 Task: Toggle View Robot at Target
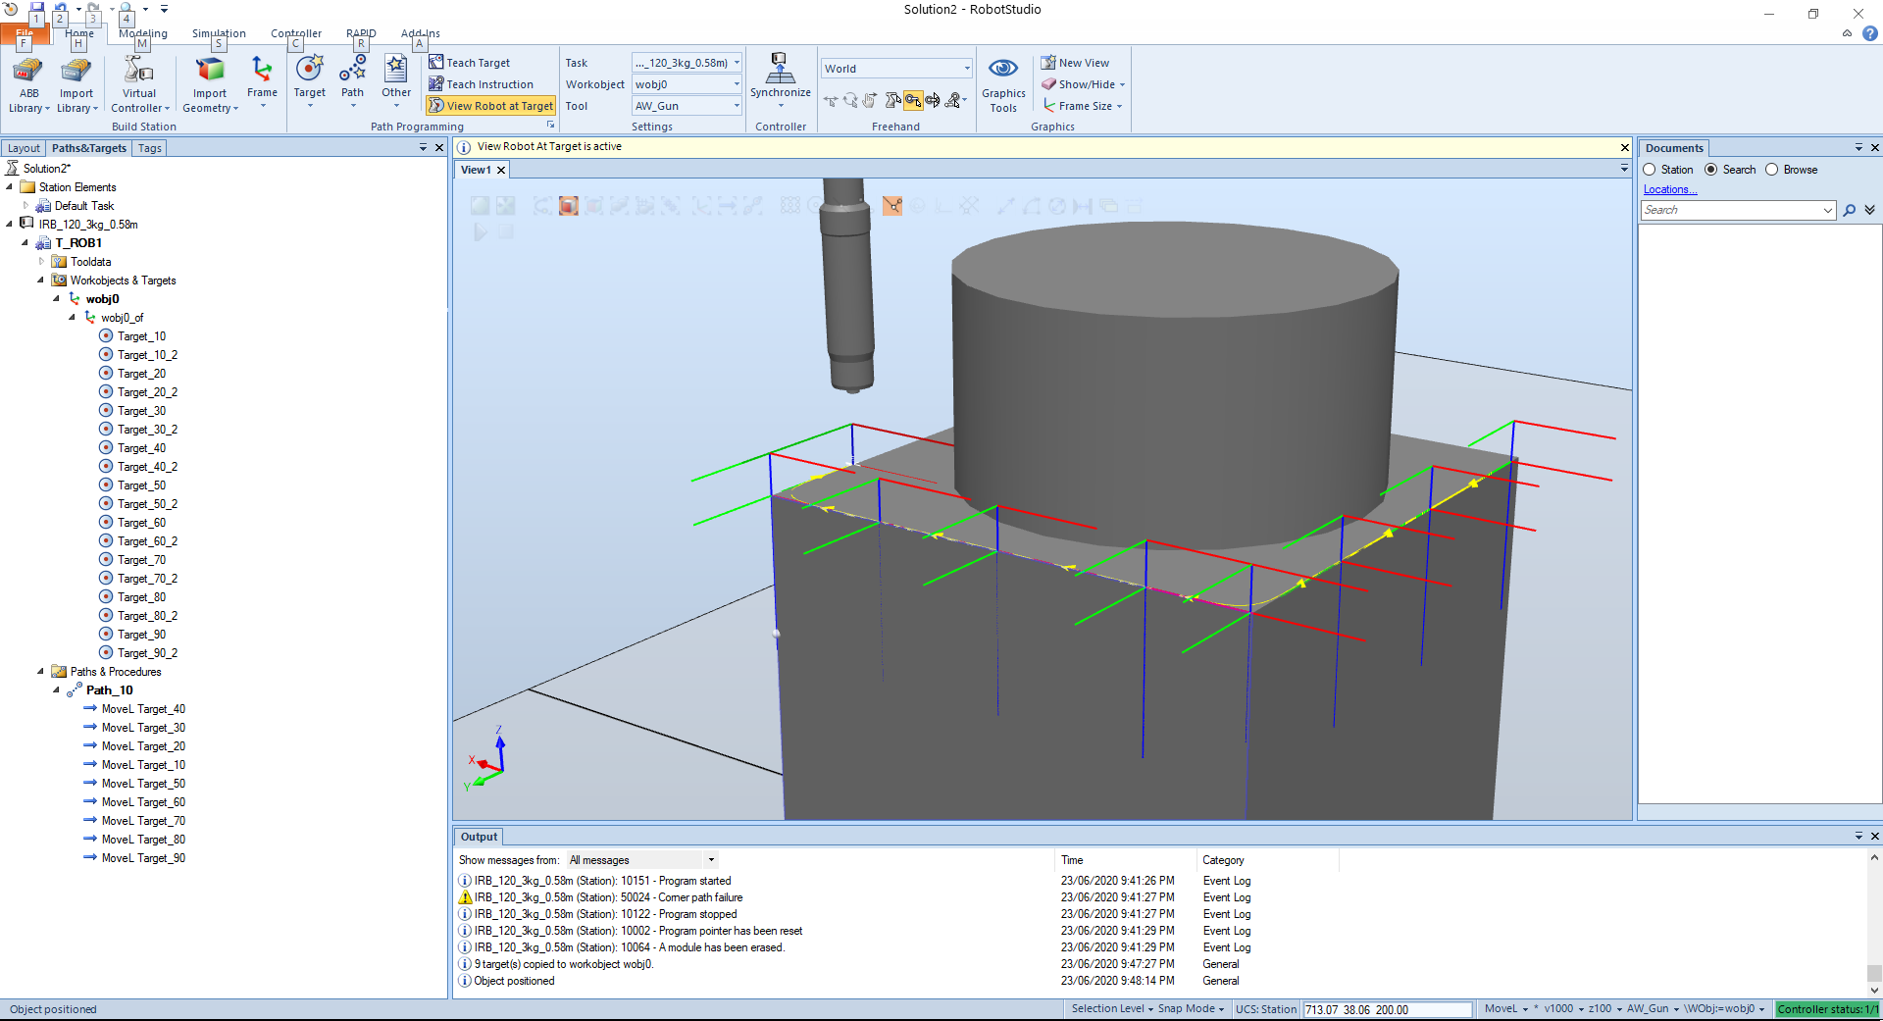pos(491,106)
